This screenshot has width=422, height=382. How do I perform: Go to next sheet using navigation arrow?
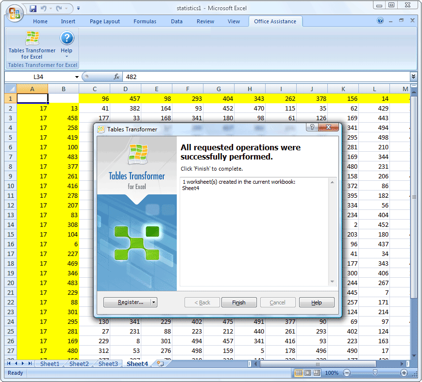pos(23,364)
